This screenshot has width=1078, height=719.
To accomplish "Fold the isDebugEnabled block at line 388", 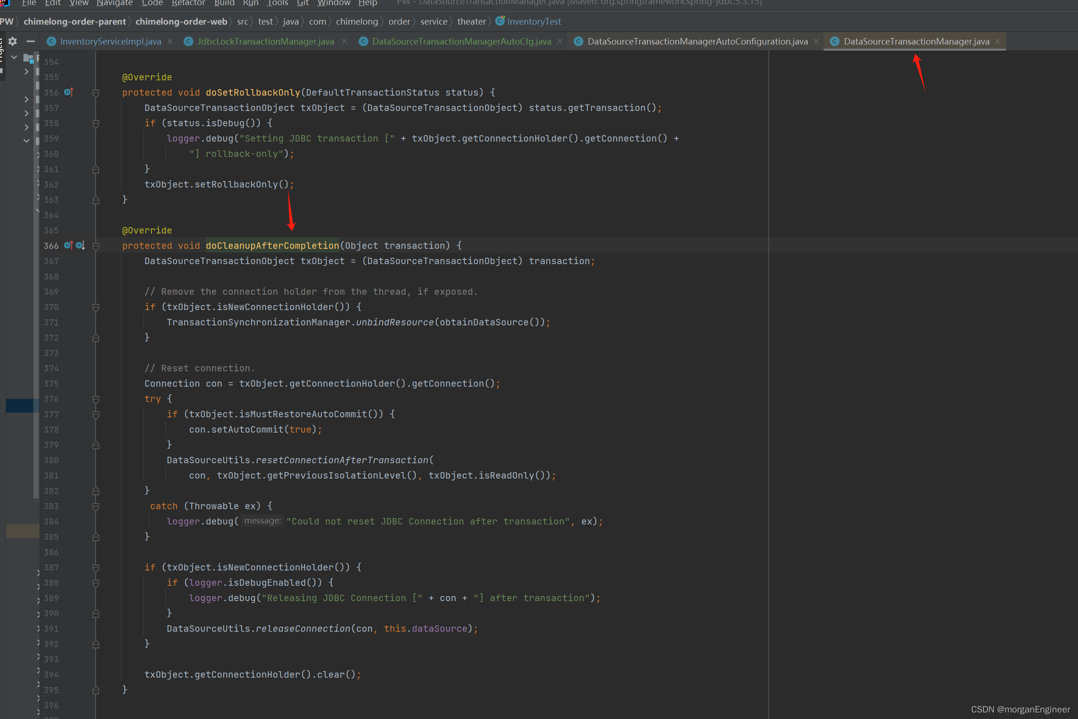I will 96,583.
